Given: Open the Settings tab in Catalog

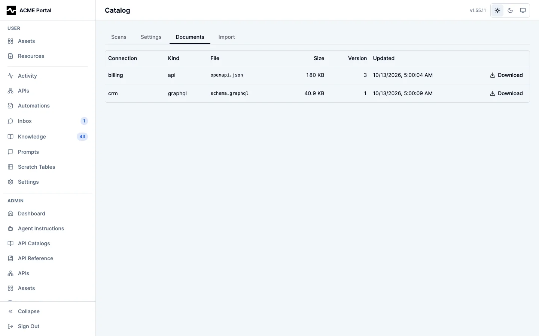Looking at the screenshot, I should pos(151,37).
